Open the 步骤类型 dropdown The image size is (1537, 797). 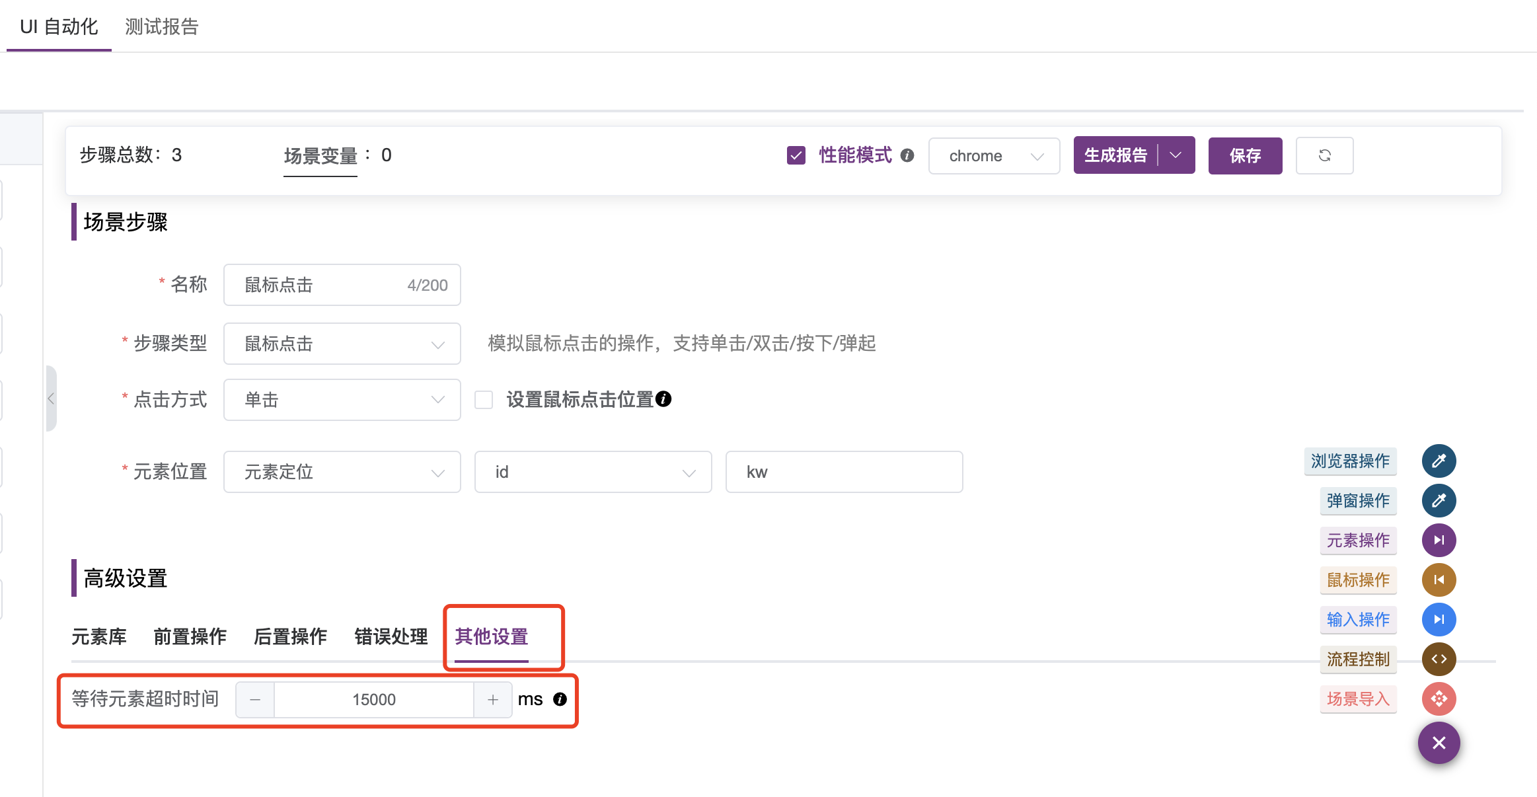[x=342, y=344]
